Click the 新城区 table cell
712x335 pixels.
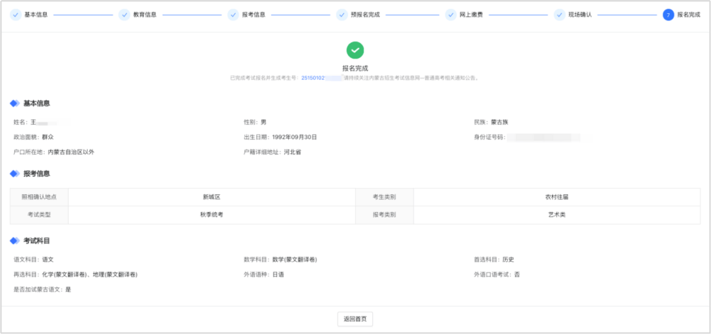[x=211, y=197]
